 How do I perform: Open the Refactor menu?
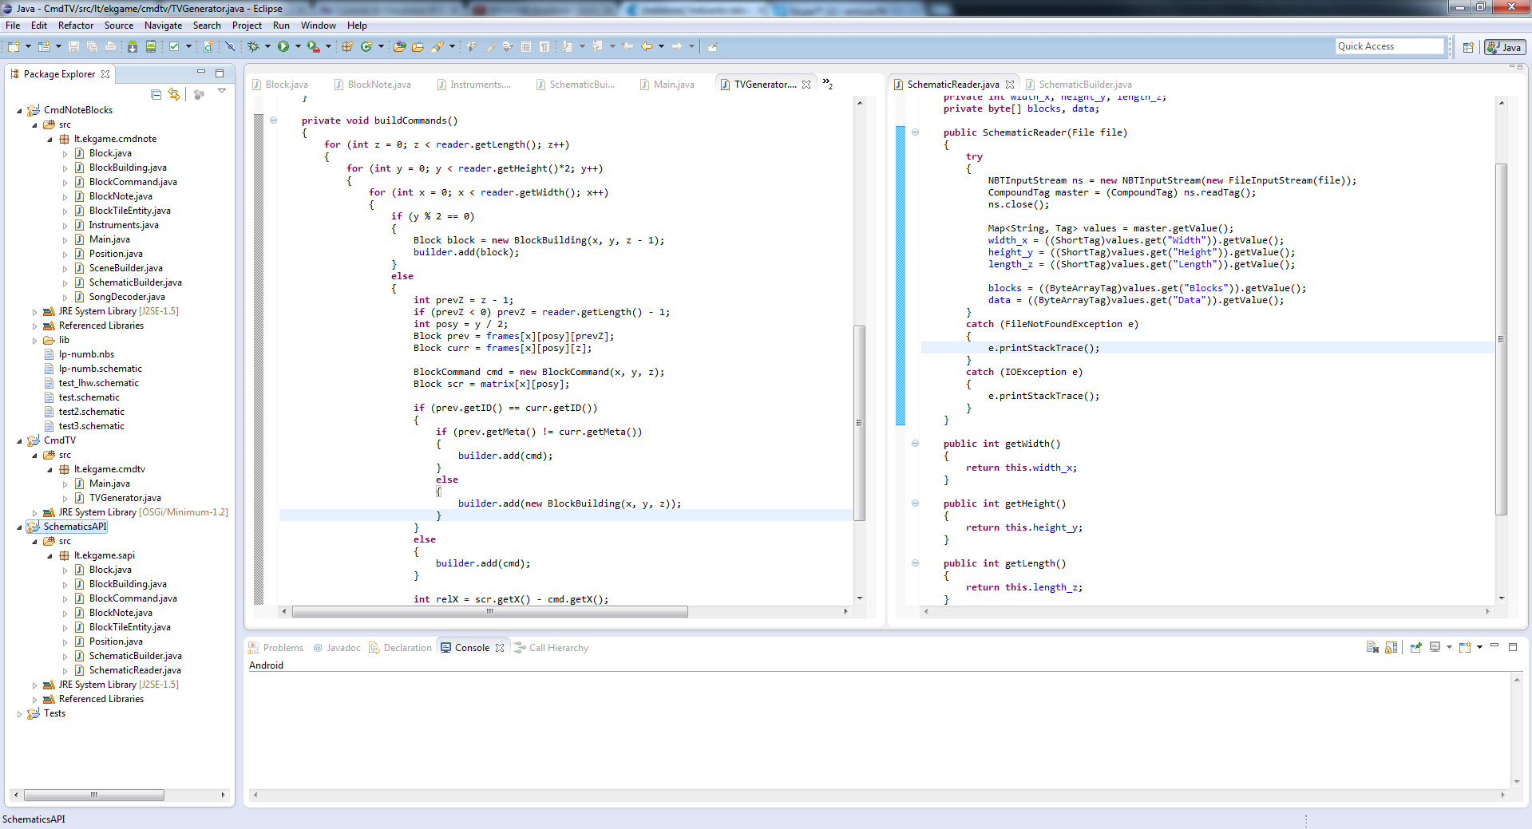pyautogui.click(x=76, y=26)
